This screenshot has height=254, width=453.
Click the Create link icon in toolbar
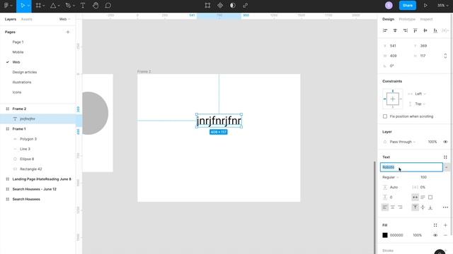click(246, 6)
